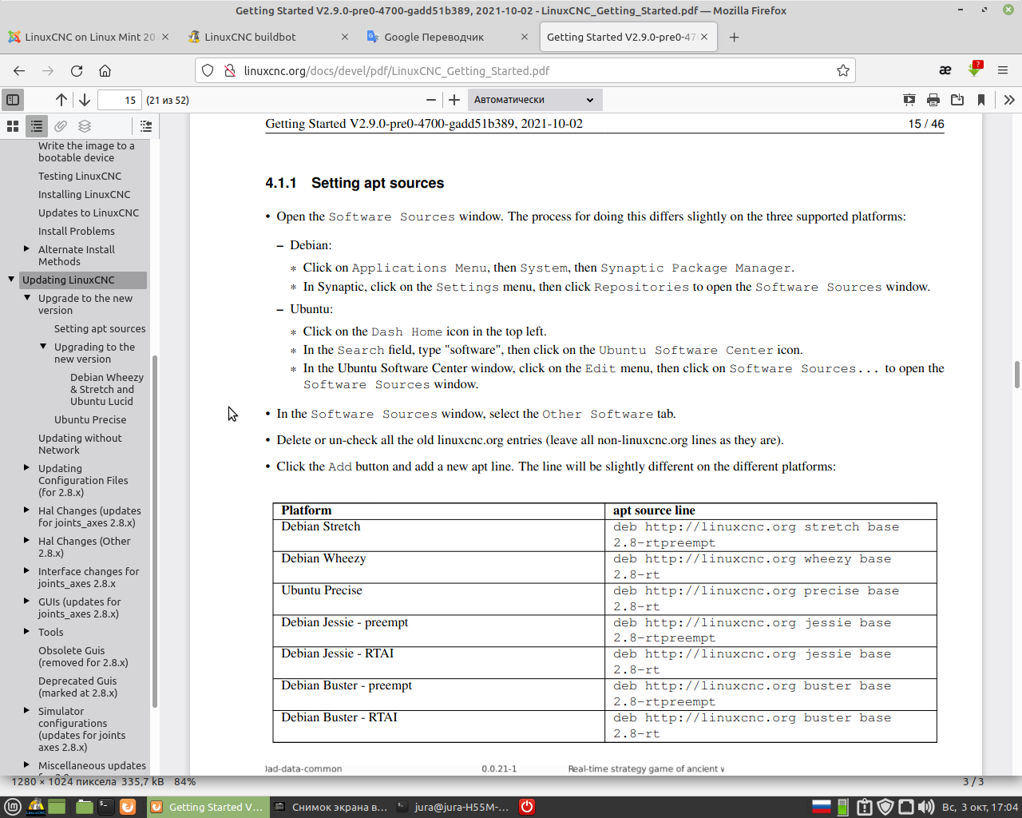Click the PDF document vertical scrollbar
This screenshot has width=1022, height=818.
point(1017,375)
